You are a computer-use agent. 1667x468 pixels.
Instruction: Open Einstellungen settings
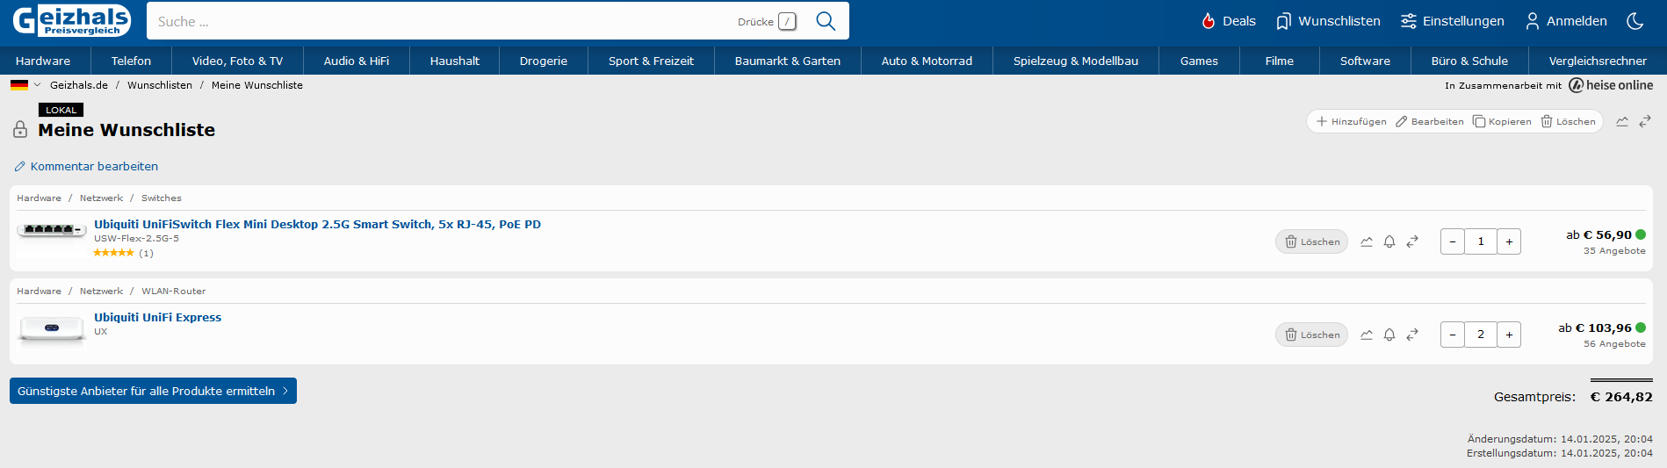click(x=1453, y=21)
